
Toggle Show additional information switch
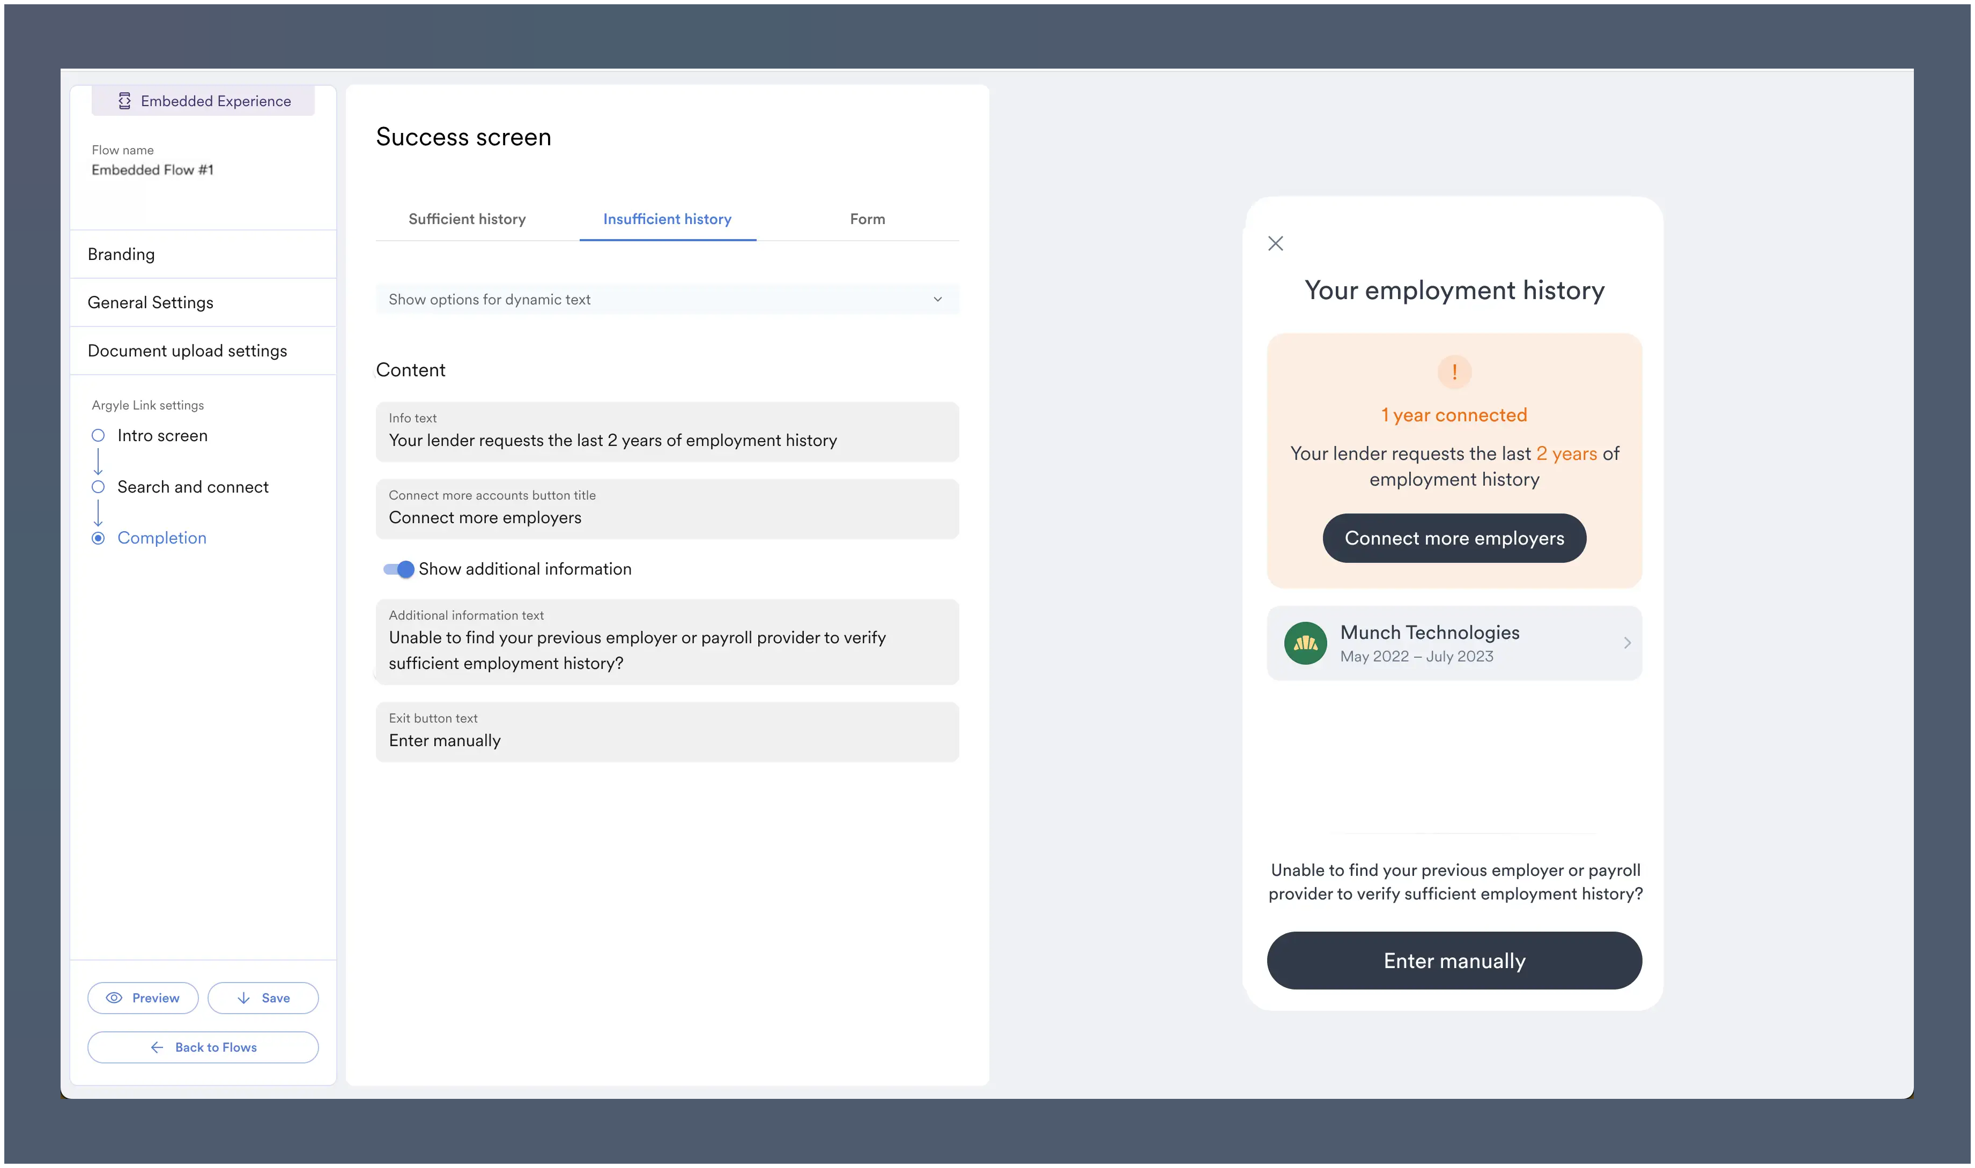click(x=399, y=569)
